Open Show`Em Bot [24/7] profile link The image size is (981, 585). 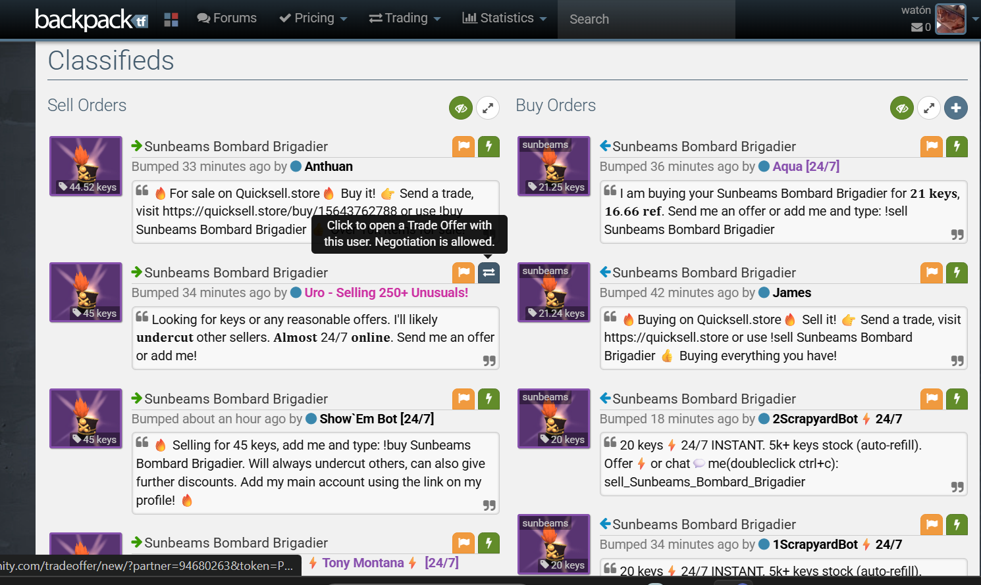[x=377, y=419]
